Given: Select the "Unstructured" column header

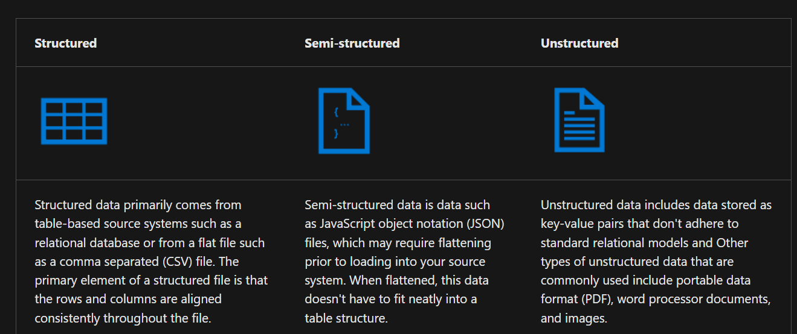Looking at the screenshot, I should click(579, 43).
